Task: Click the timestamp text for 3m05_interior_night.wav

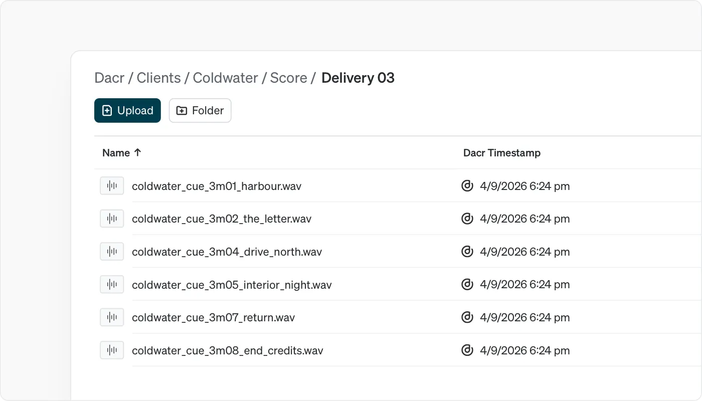Action: point(525,285)
